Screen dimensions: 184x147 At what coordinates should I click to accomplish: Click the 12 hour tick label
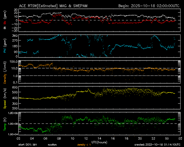(86, 139)
